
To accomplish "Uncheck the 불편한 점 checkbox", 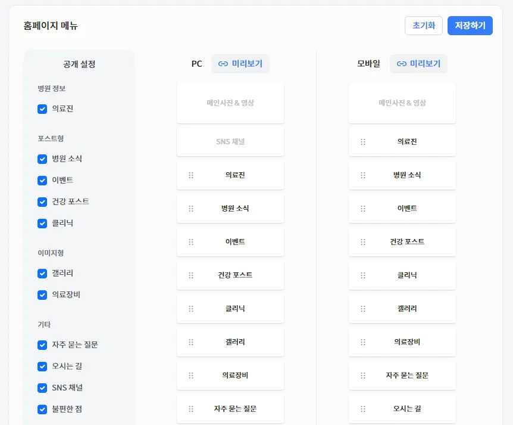I will tap(42, 410).
